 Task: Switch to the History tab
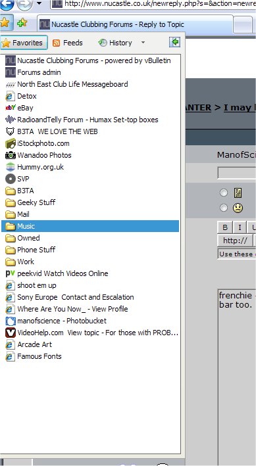116,43
